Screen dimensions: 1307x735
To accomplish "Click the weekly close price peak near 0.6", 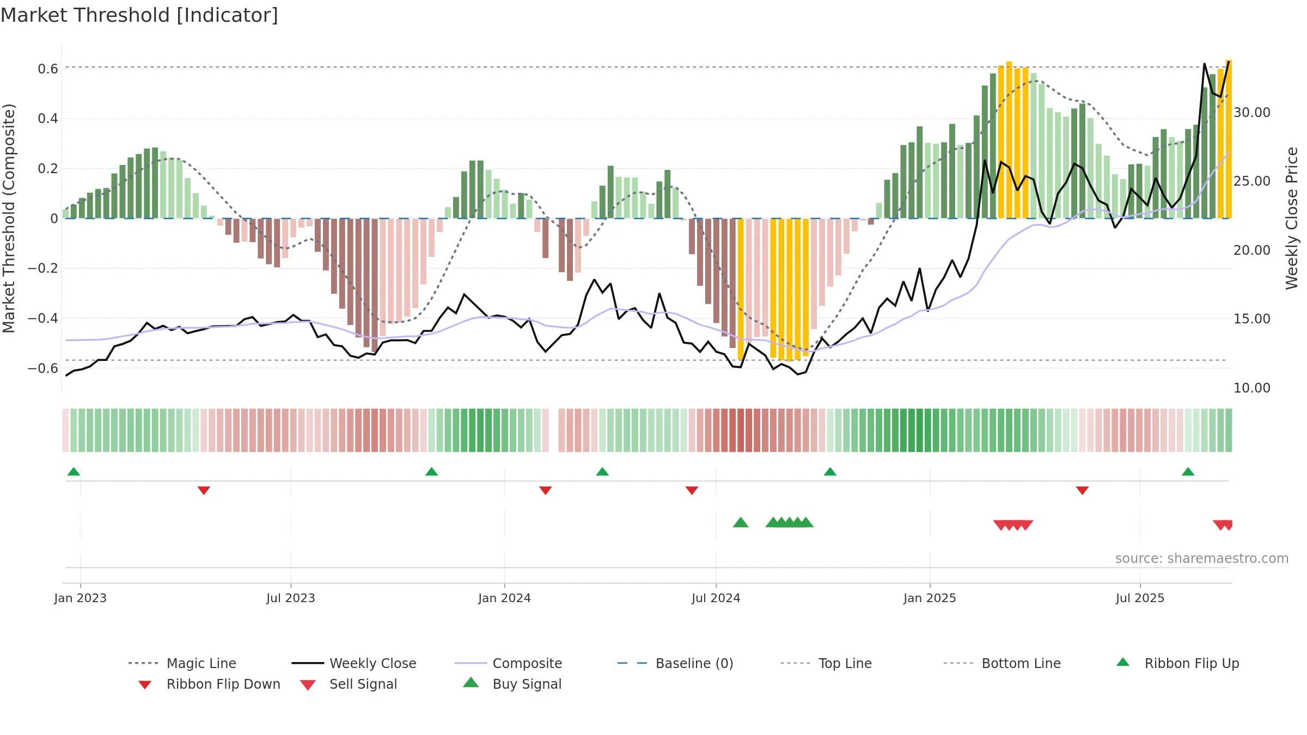I will tap(1204, 64).
